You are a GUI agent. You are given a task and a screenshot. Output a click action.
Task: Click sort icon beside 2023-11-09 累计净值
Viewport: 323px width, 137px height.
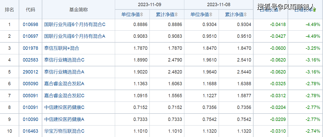(x=176, y=15)
